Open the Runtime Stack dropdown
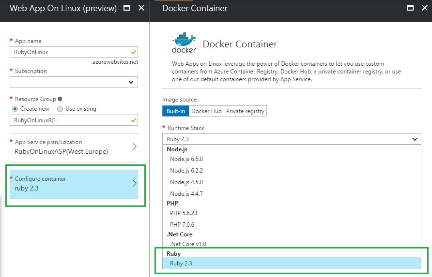 [x=292, y=139]
